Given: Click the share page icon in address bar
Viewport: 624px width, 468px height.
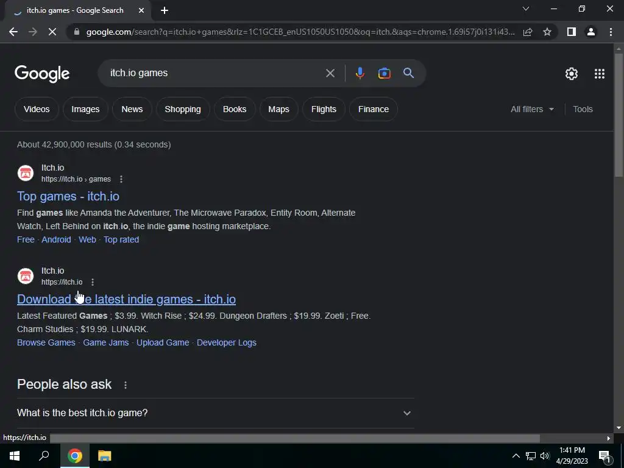Looking at the screenshot, I should [x=528, y=32].
